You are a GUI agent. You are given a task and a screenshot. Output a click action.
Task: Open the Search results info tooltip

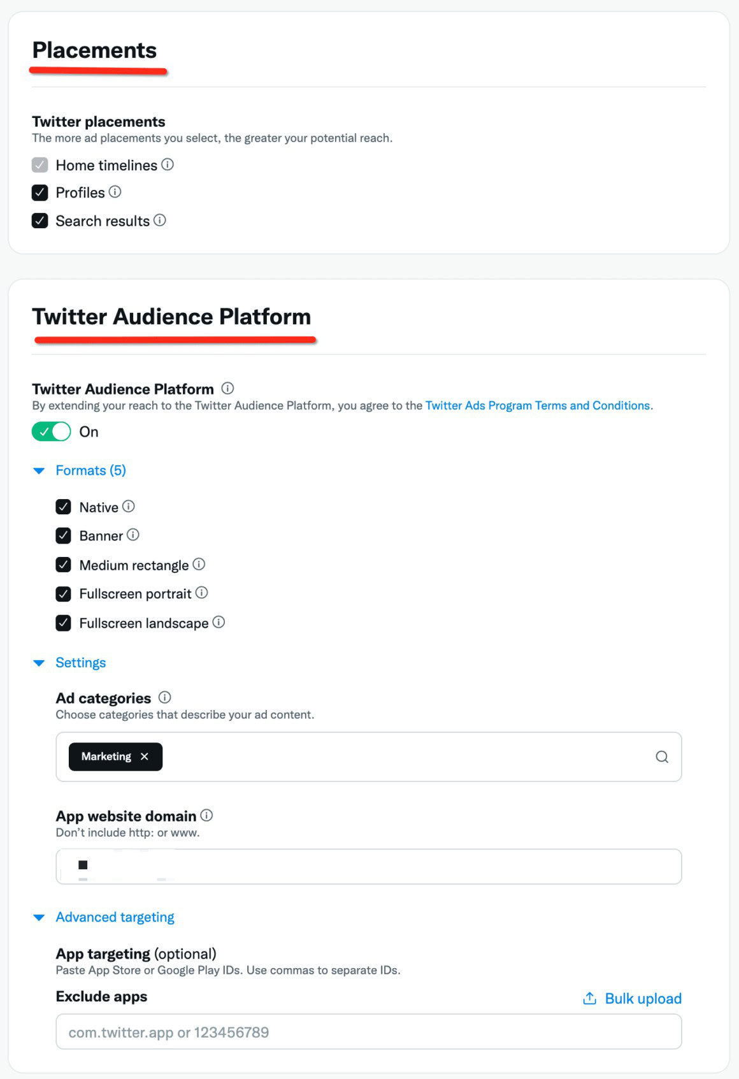coord(161,221)
